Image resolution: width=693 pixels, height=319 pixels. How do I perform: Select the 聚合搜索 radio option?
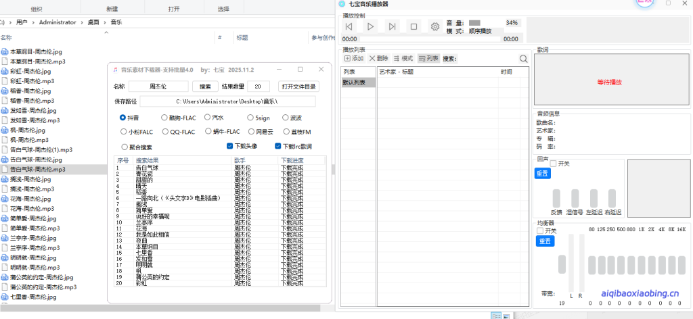pos(125,147)
